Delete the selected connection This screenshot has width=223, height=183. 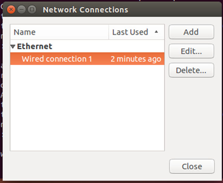(x=191, y=70)
